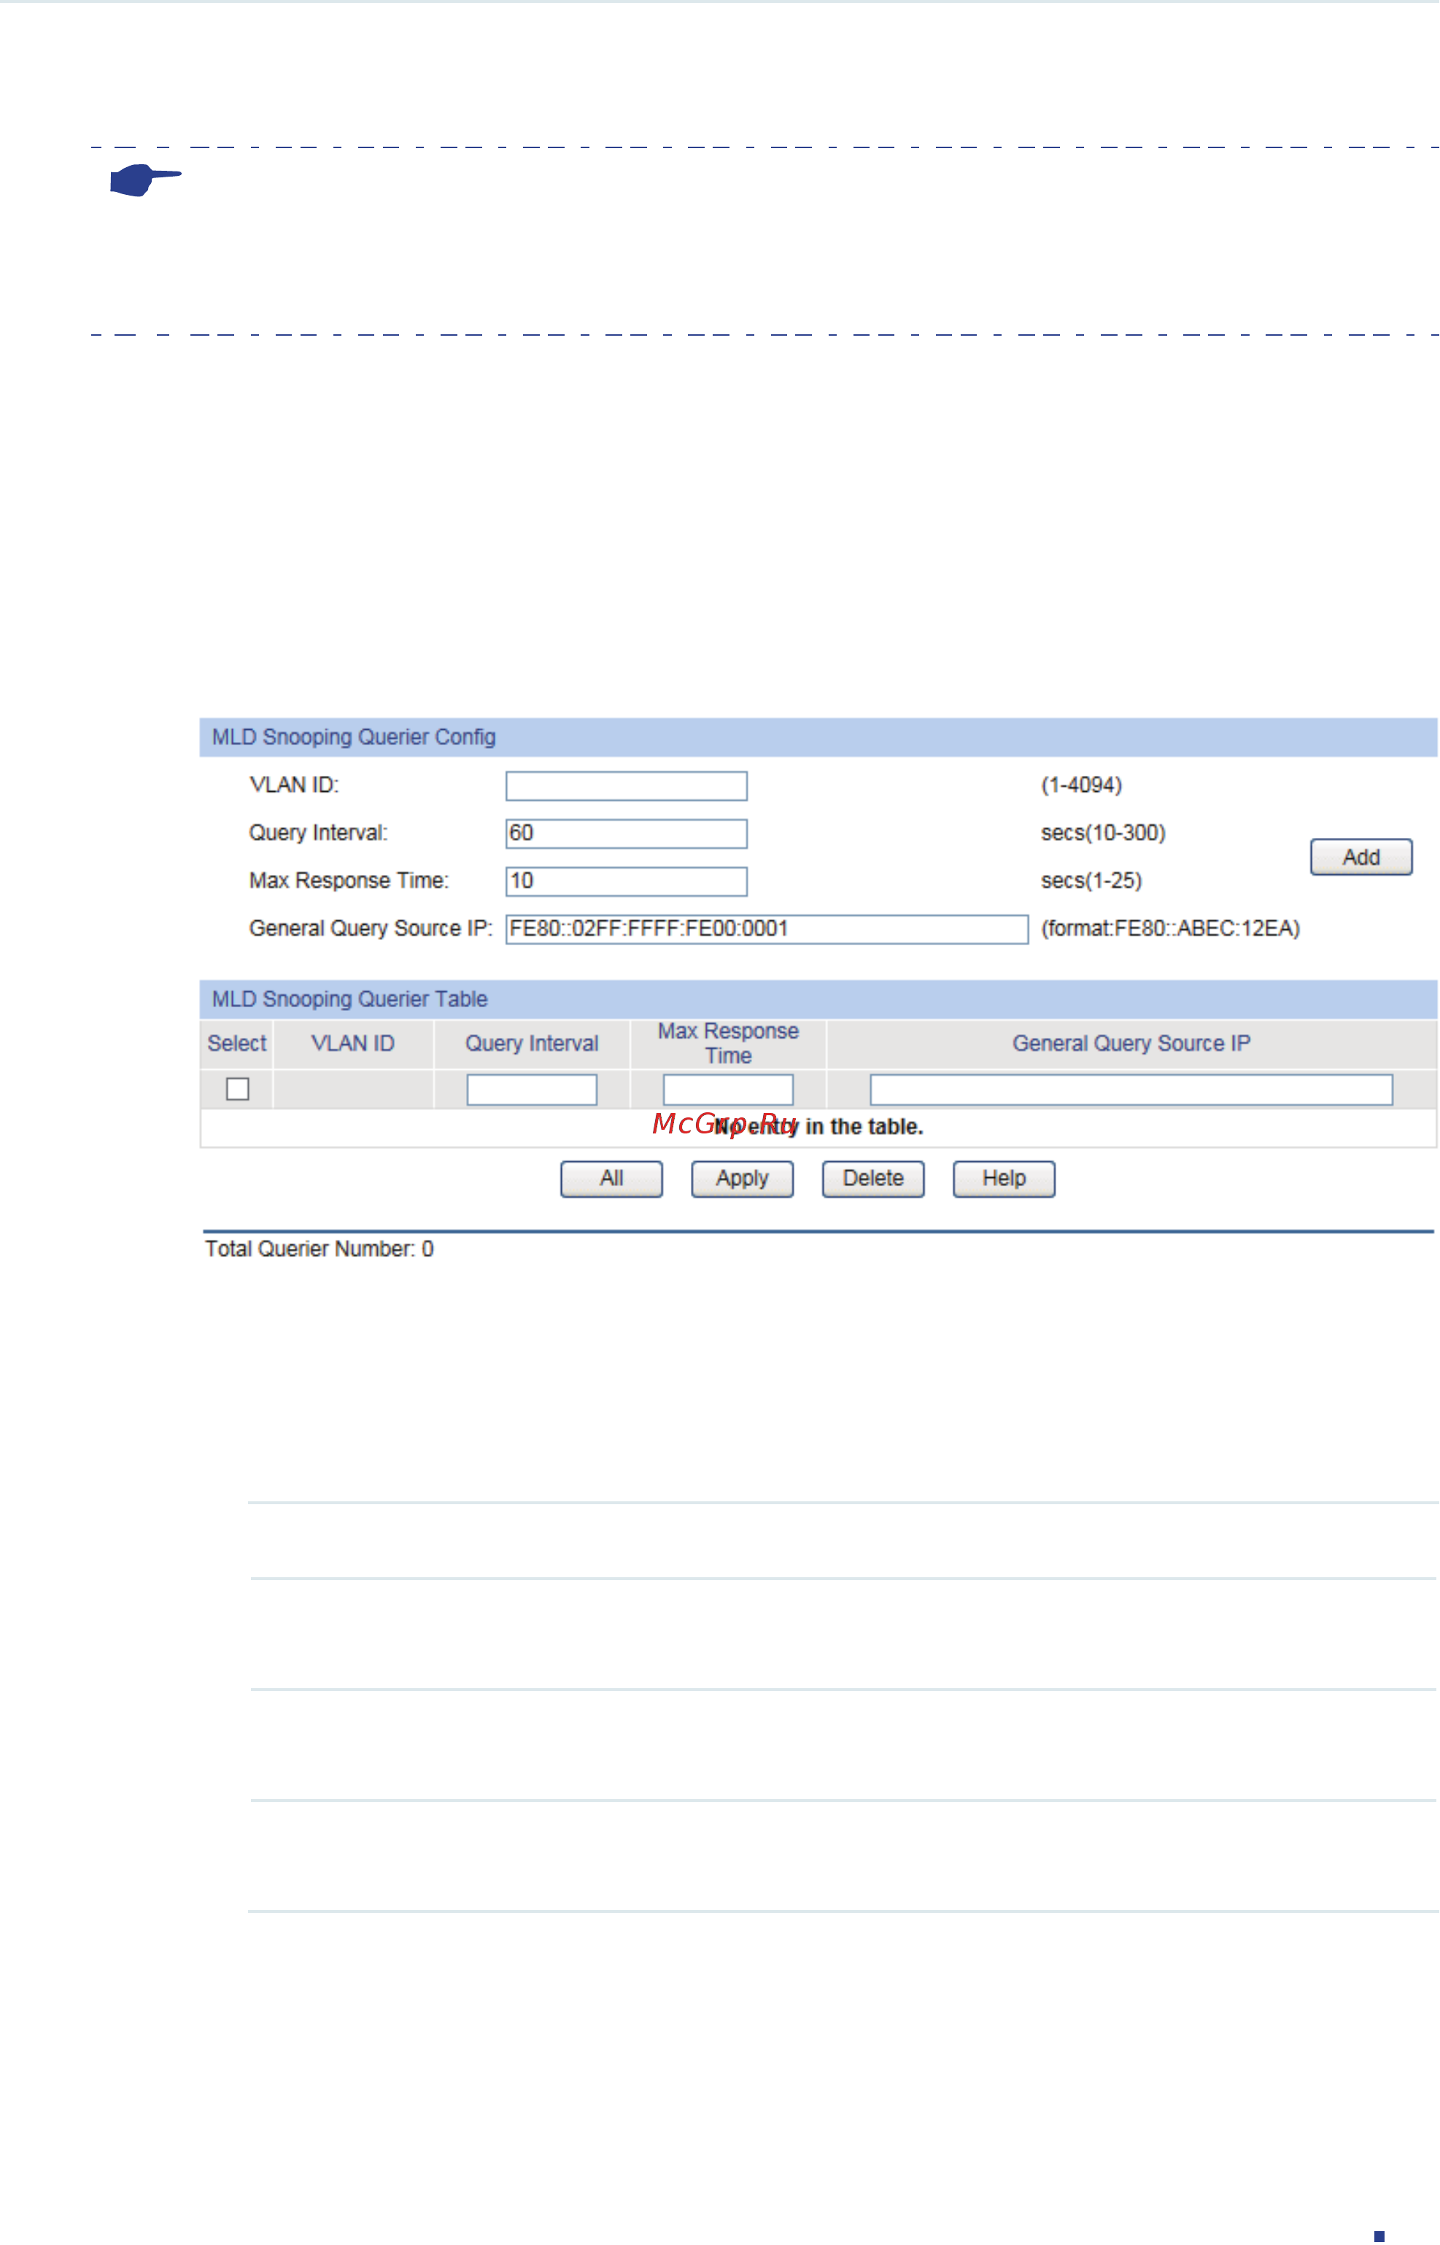The image size is (1440, 2245).
Task: Click the Delete button
Action: [873, 1179]
